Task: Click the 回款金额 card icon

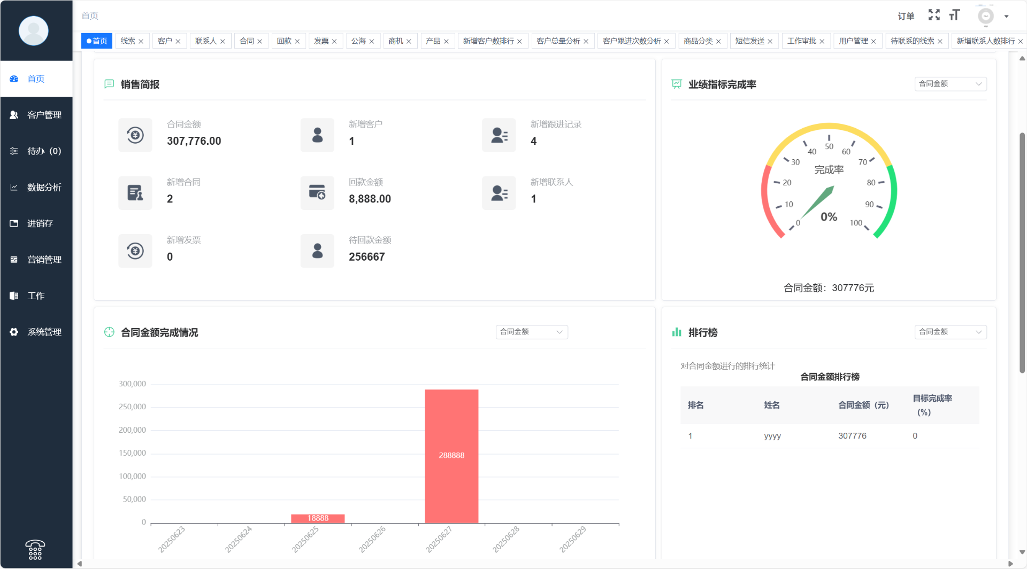Action: [x=317, y=193]
